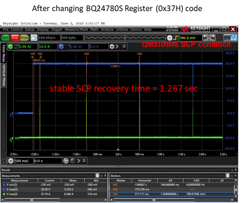Viewport: 242px width, 203px height.
Task: Edit channel 2 scale 5.00 A/
Action: pos(28,47)
